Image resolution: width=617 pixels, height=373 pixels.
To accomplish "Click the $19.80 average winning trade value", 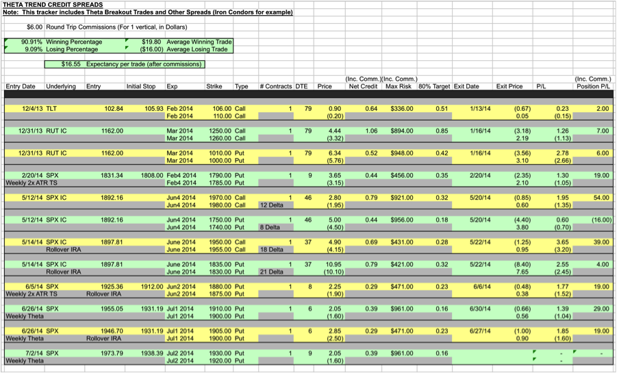I will (x=151, y=42).
